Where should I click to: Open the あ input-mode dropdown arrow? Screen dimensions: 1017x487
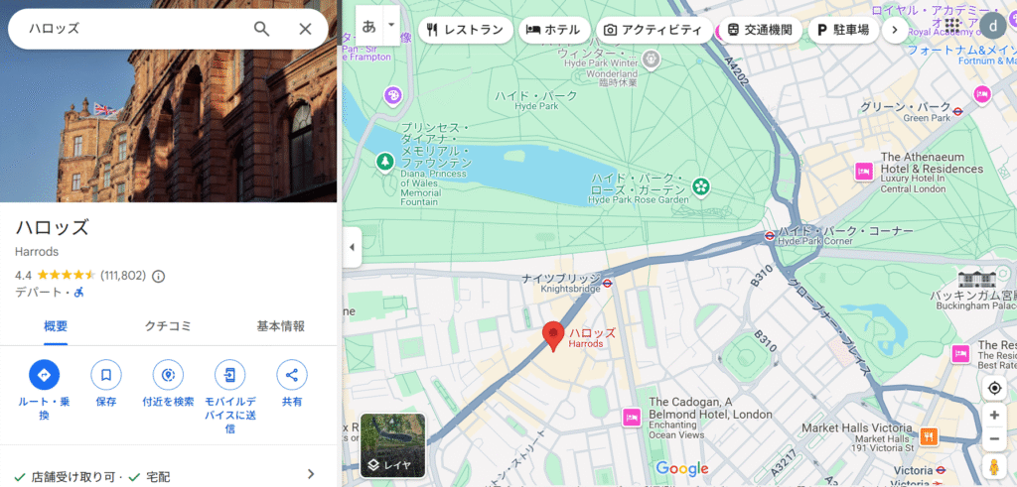(x=391, y=26)
